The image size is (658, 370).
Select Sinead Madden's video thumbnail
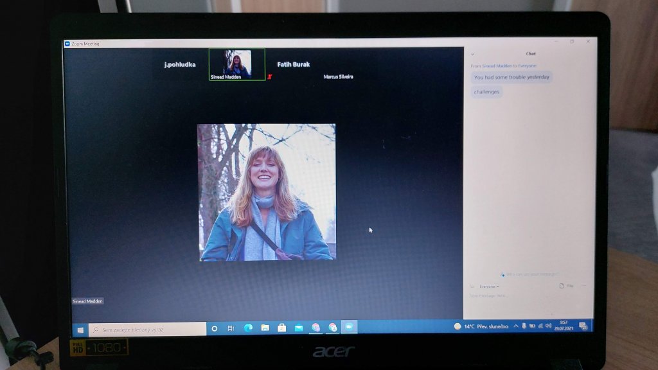pos(237,65)
